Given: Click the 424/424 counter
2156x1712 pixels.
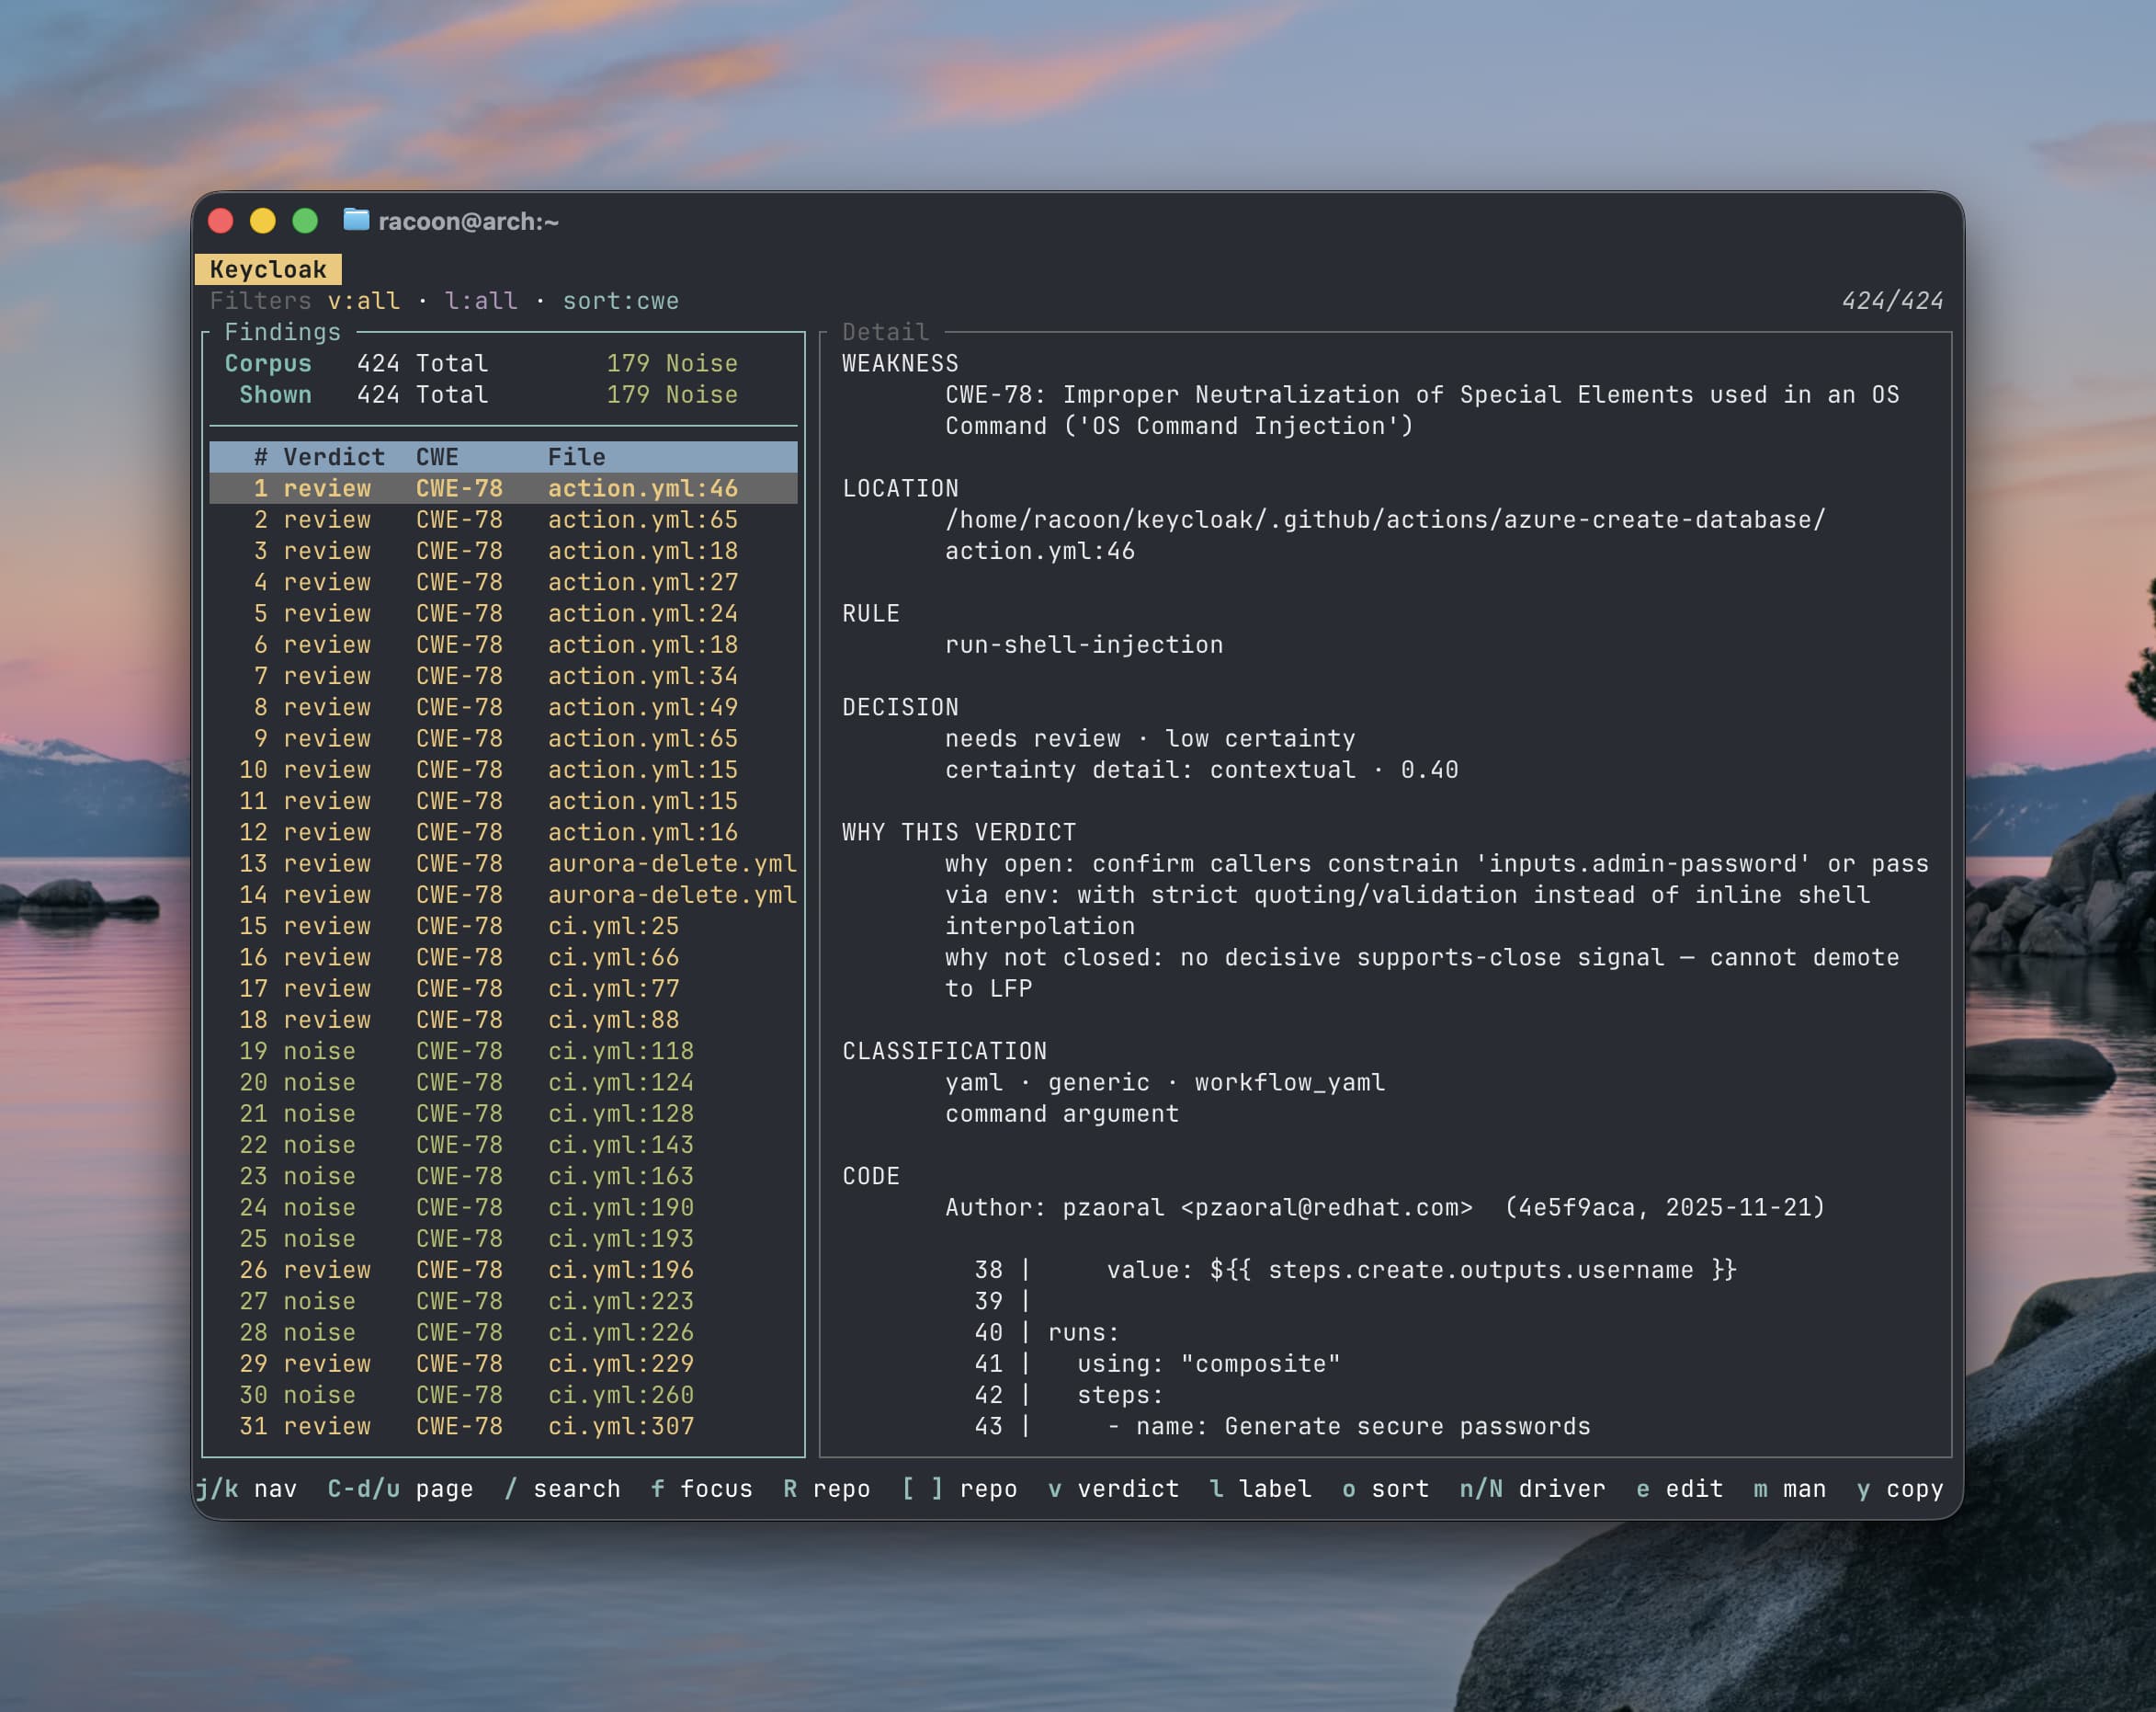Looking at the screenshot, I should (x=1892, y=302).
